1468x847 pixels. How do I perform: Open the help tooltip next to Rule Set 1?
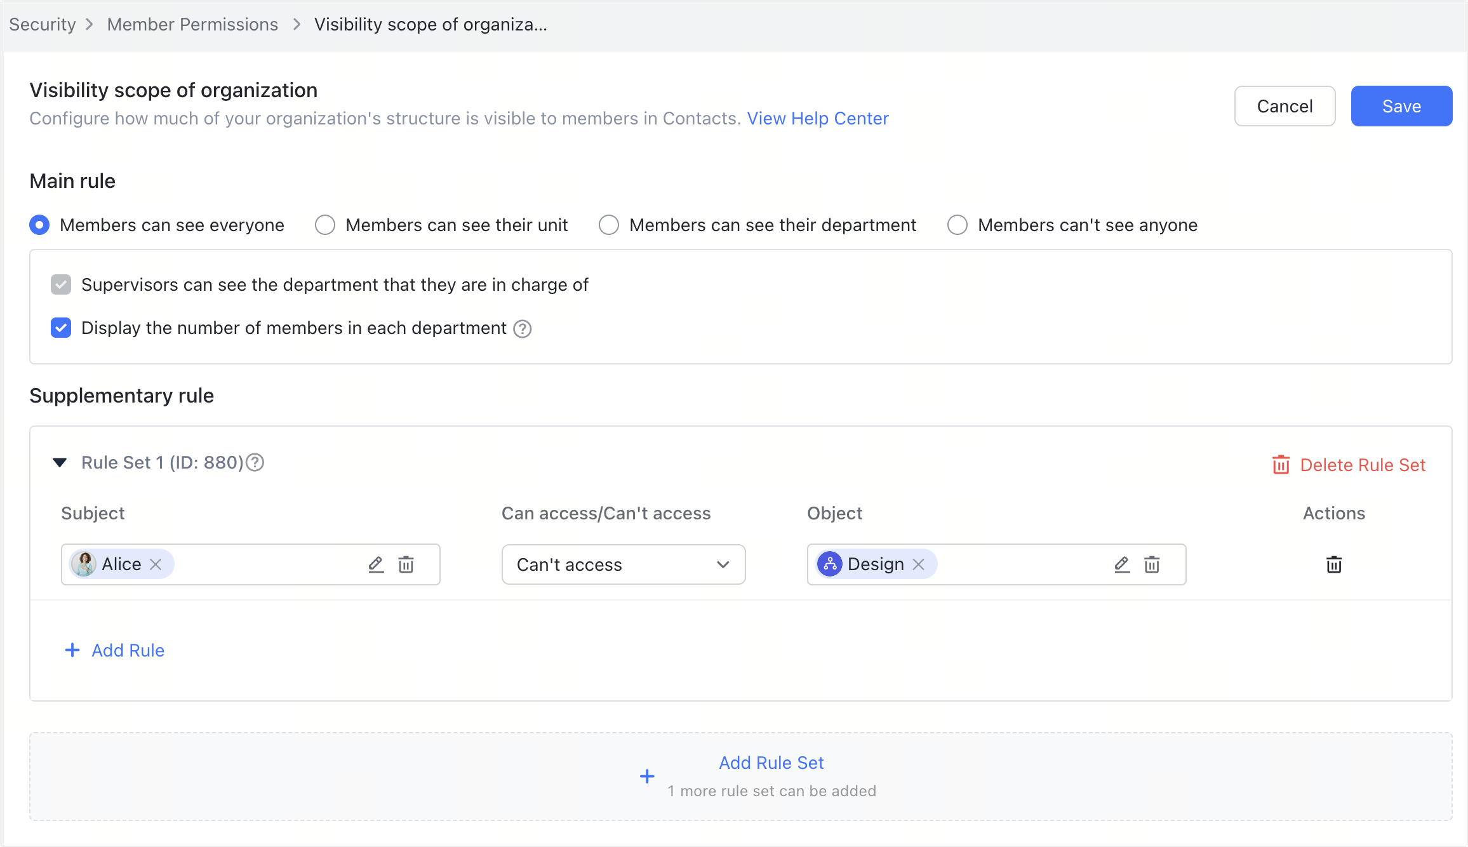pyautogui.click(x=255, y=462)
